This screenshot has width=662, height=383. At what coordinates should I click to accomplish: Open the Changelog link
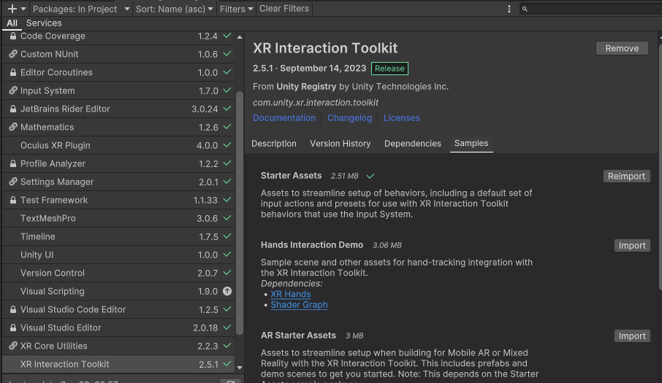(349, 118)
